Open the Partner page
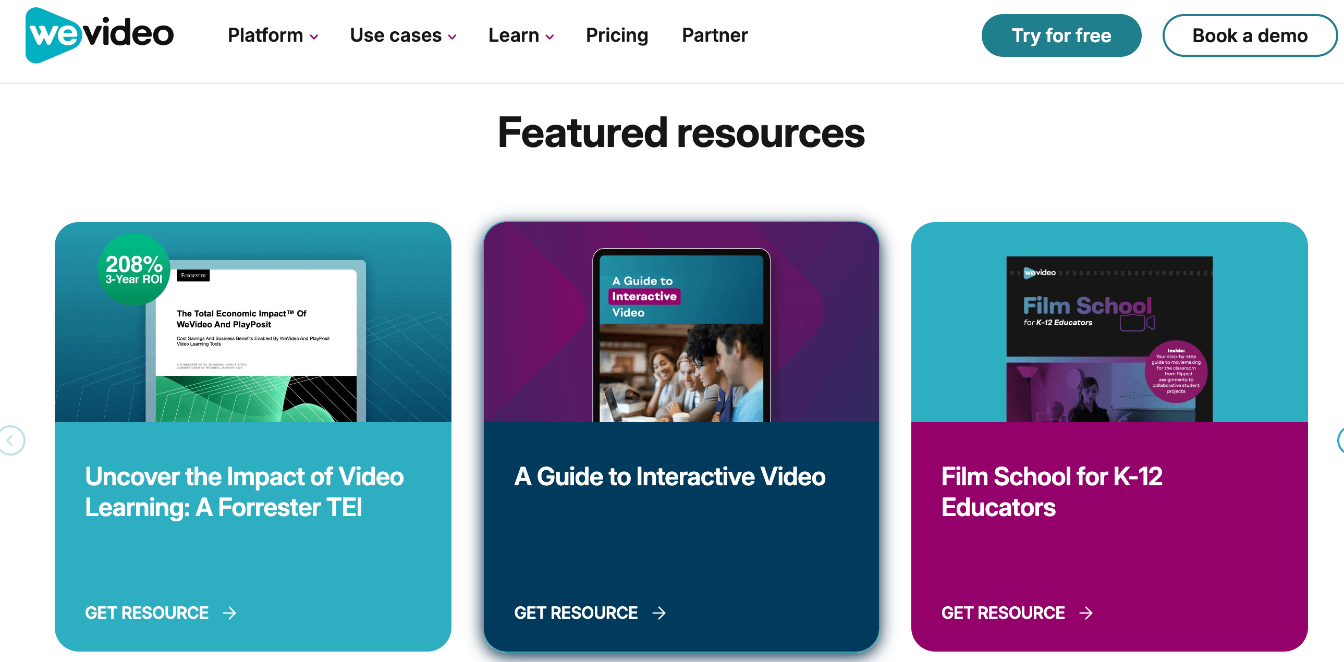This screenshot has height=662, width=1344. point(715,35)
